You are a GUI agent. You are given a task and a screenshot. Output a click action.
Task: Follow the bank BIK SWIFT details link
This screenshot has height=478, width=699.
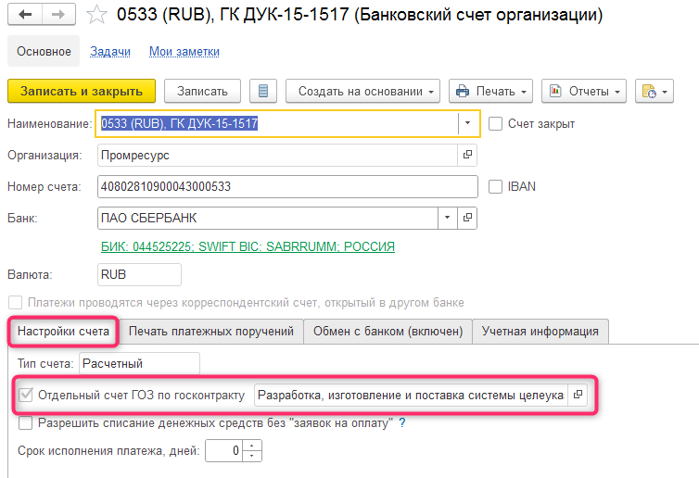(248, 246)
